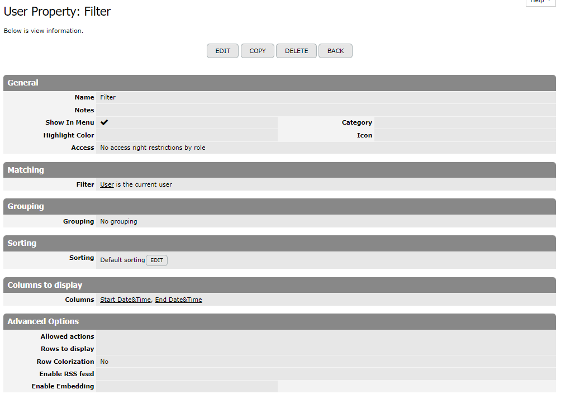Select the Columns to display section header
This screenshot has height=394, width=561.
[45, 285]
